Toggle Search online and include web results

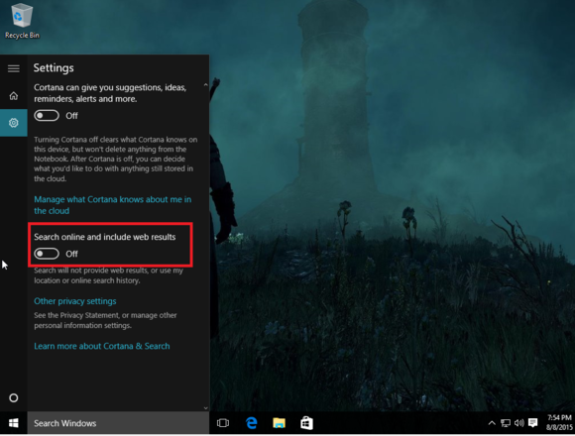[47, 254]
